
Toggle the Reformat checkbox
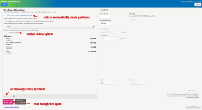pos(119,38)
